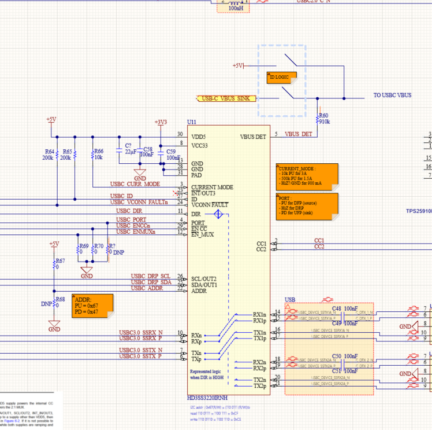Click the R66 10k resistor
The width and height of the screenshot is (432, 430).
[92, 155]
